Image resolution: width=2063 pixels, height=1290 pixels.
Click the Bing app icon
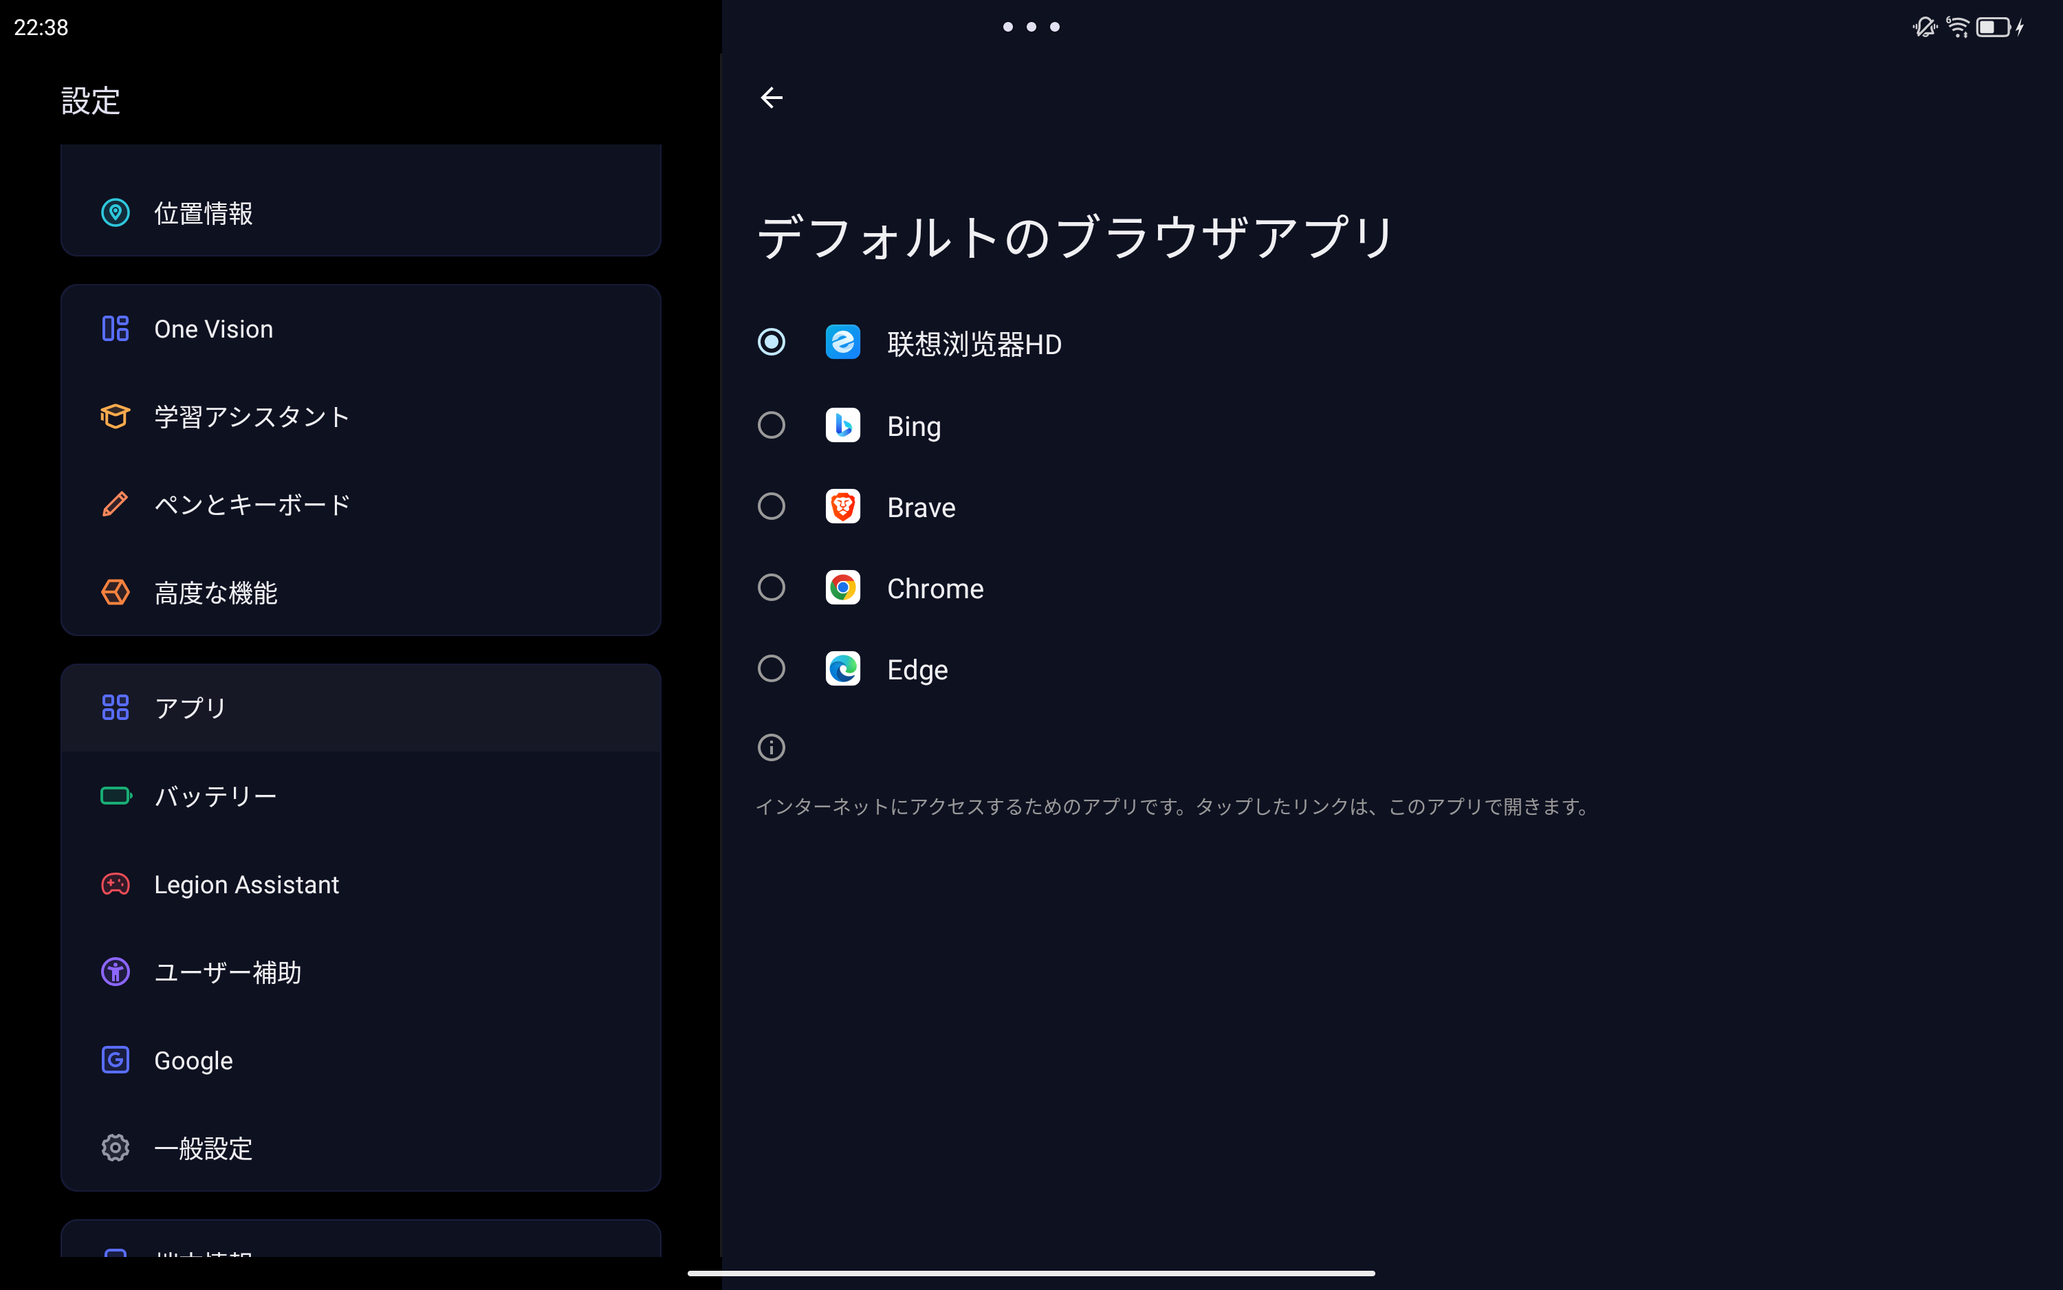coord(842,426)
